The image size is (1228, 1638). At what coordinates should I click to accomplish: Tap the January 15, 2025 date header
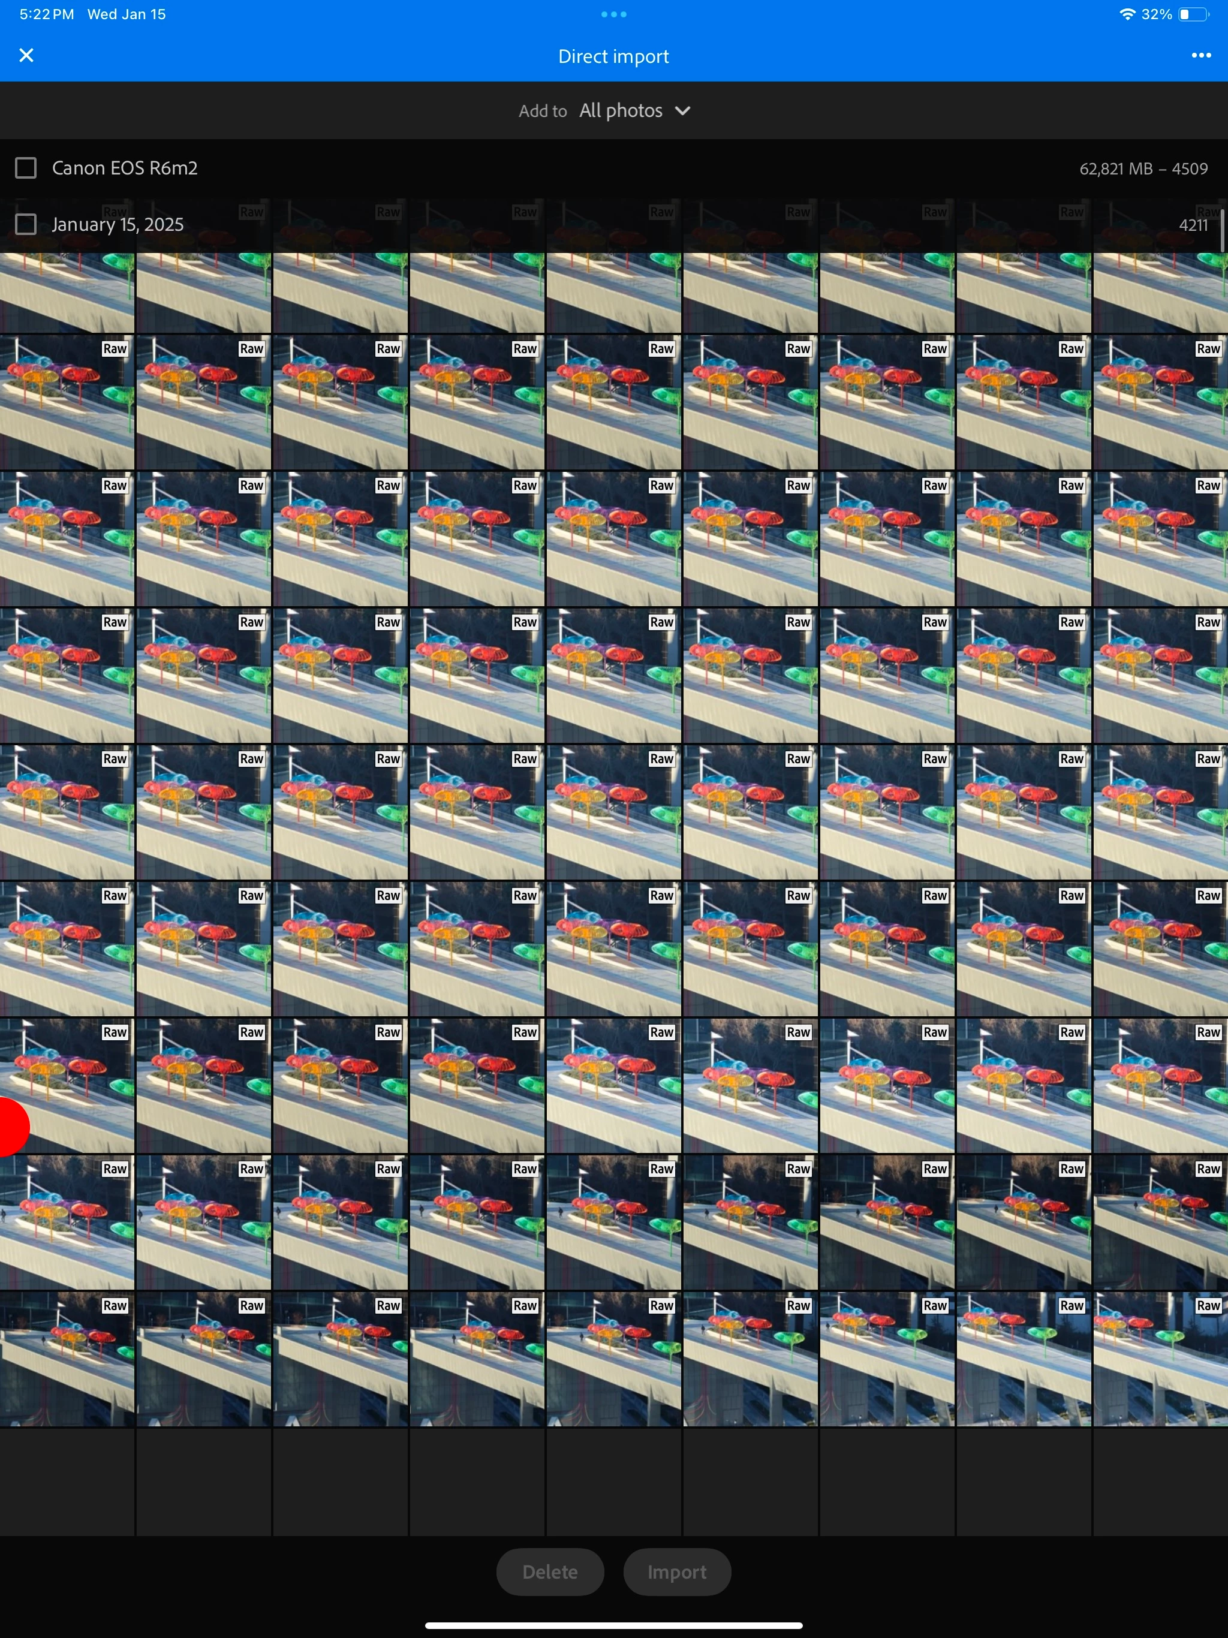(x=118, y=224)
